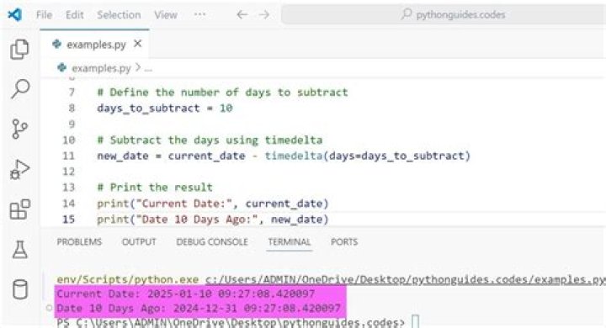Click the 'days_to_subtract = 10' code line
606x328 pixels.
coord(165,108)
